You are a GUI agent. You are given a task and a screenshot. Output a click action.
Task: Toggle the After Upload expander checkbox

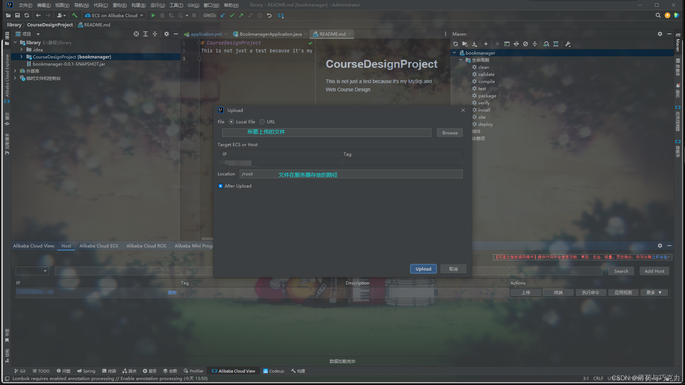tap(220, 186)
